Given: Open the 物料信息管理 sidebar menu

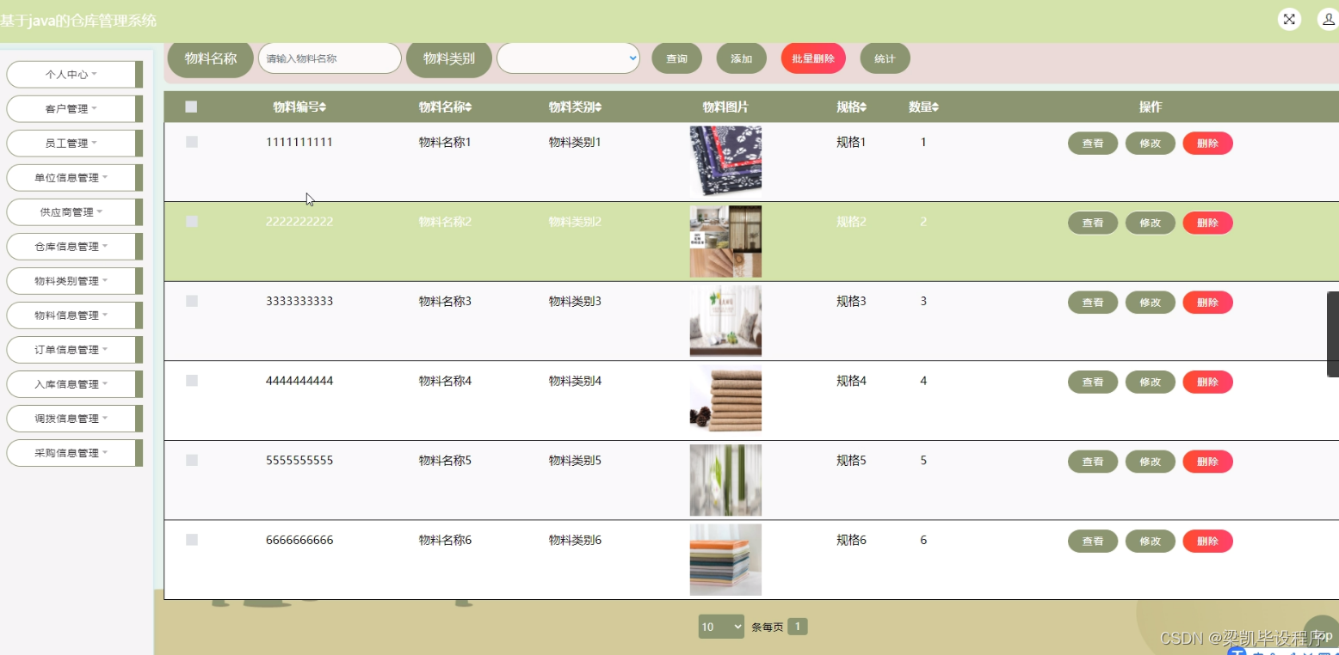Looking at the screenshot, I should 74,315.
